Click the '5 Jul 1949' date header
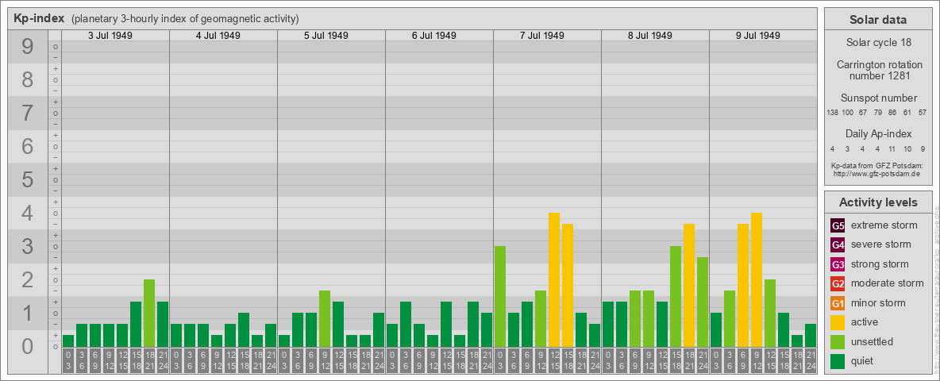 (x=326, y=36)
